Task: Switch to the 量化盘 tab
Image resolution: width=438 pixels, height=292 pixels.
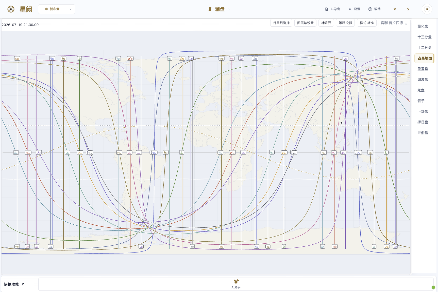Action: (423, 26)
